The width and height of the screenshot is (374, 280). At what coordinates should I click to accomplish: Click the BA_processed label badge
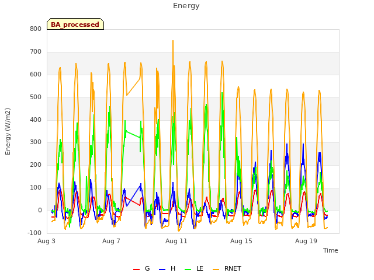[75, 24]
